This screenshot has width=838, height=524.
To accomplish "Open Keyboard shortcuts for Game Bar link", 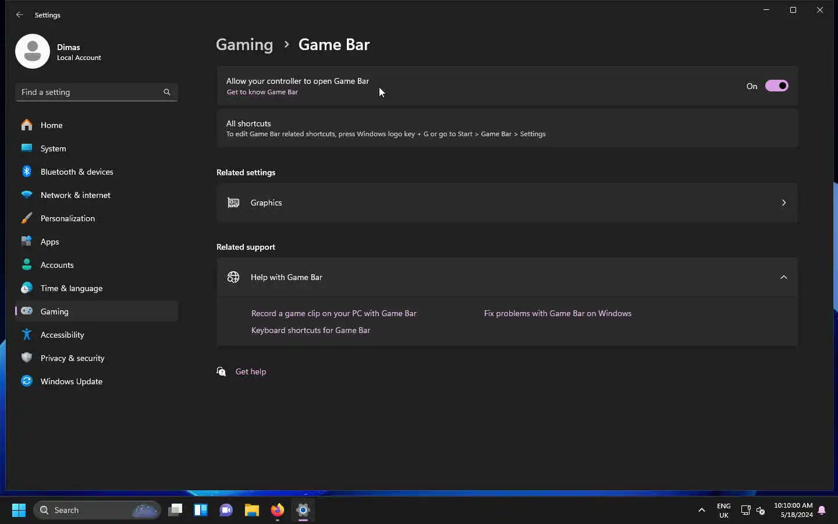I will [x=311, y=330].
